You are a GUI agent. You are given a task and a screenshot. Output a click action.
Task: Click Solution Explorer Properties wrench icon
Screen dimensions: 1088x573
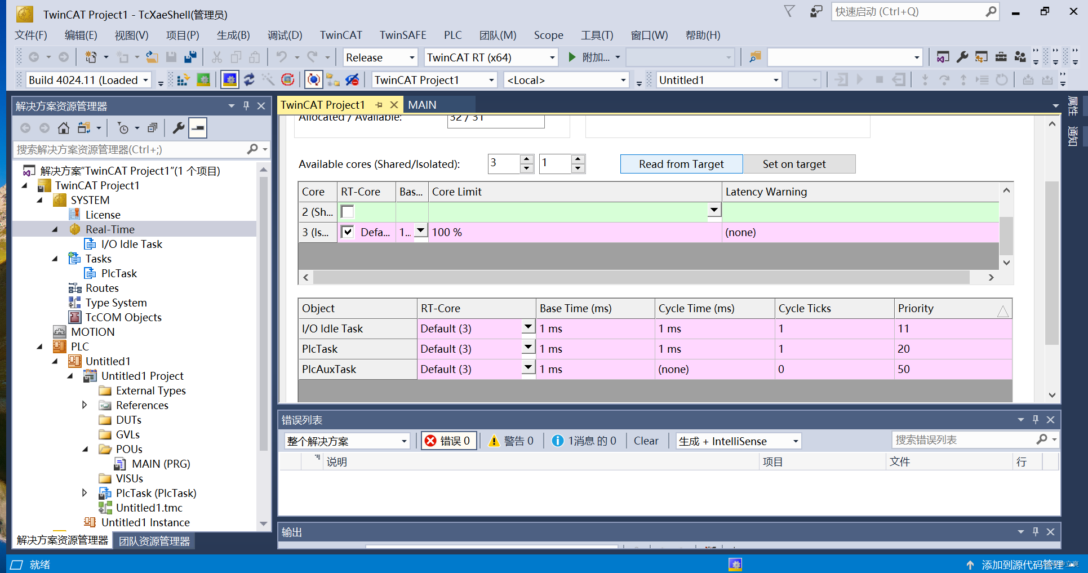179,128
